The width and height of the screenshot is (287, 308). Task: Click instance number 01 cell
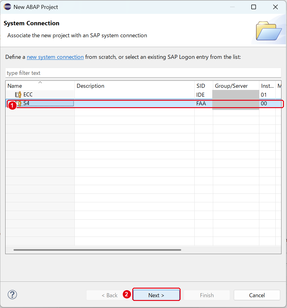(x=264, y=95)
